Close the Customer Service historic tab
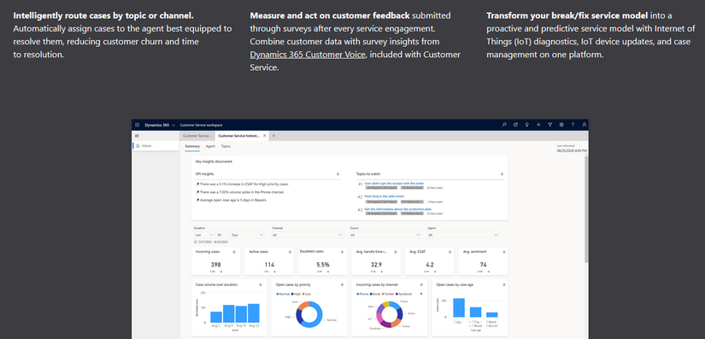This screenshot has width=705, height=339. 264,136
